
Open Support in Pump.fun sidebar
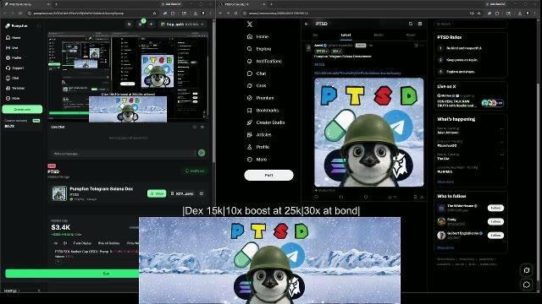[15, 68]
